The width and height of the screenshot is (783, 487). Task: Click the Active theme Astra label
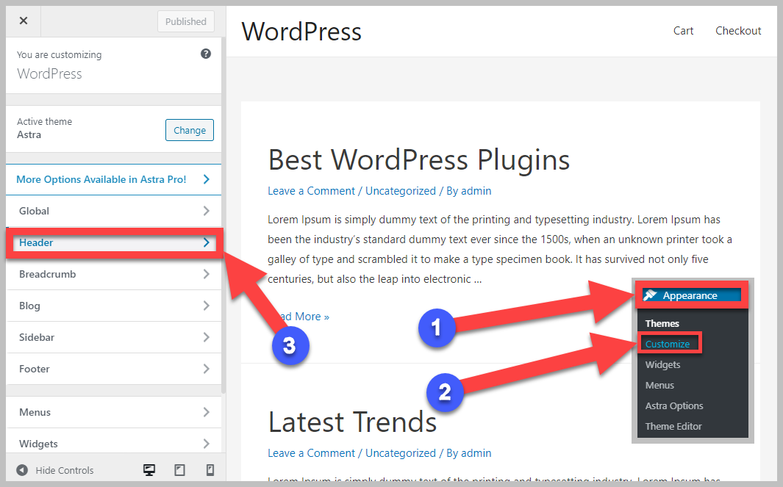tap(44, 129)
